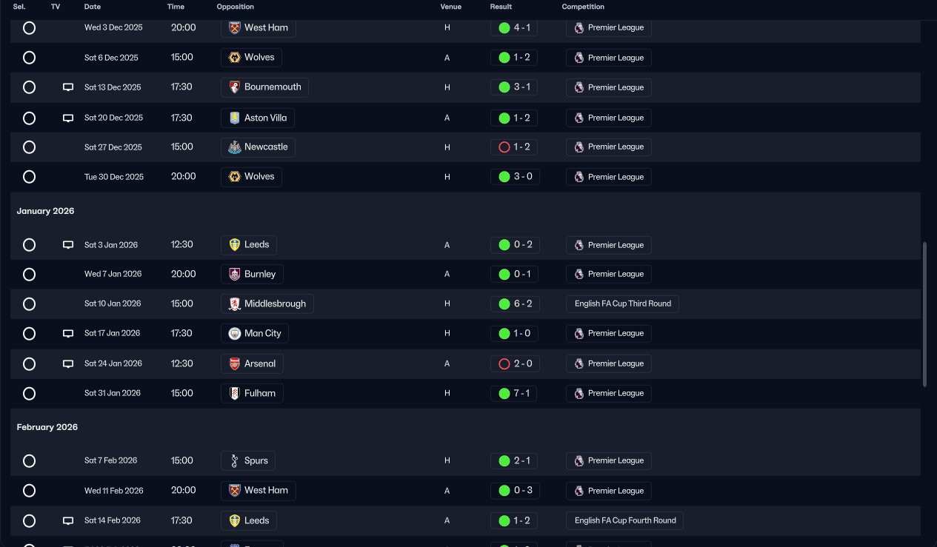Image resolution: width=937 pixels, height=547 pixels.
Task: Click TV icon for Man City match
Action: [68, 334]
